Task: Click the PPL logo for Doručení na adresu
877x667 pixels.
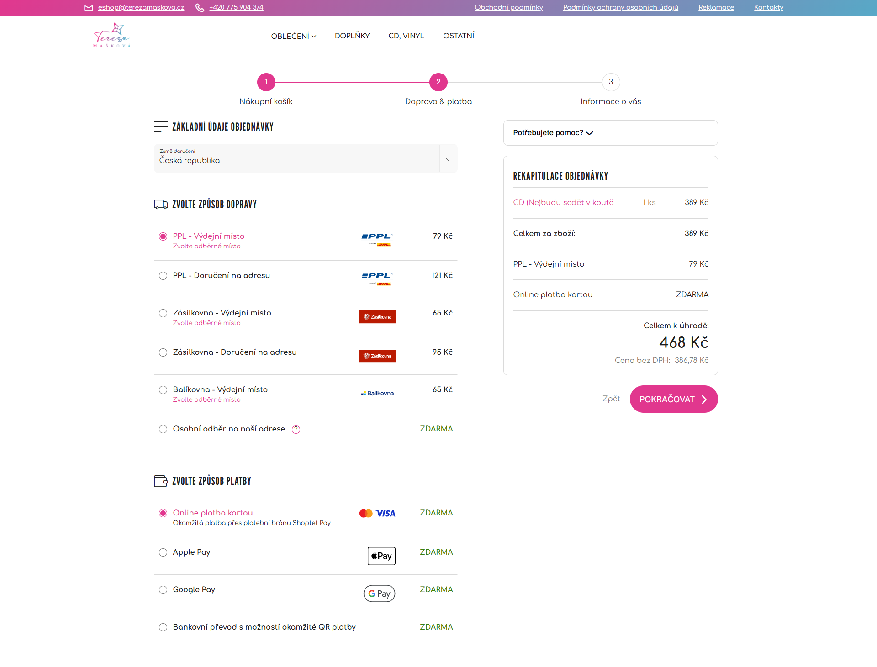Action: (x=377, y=279)
